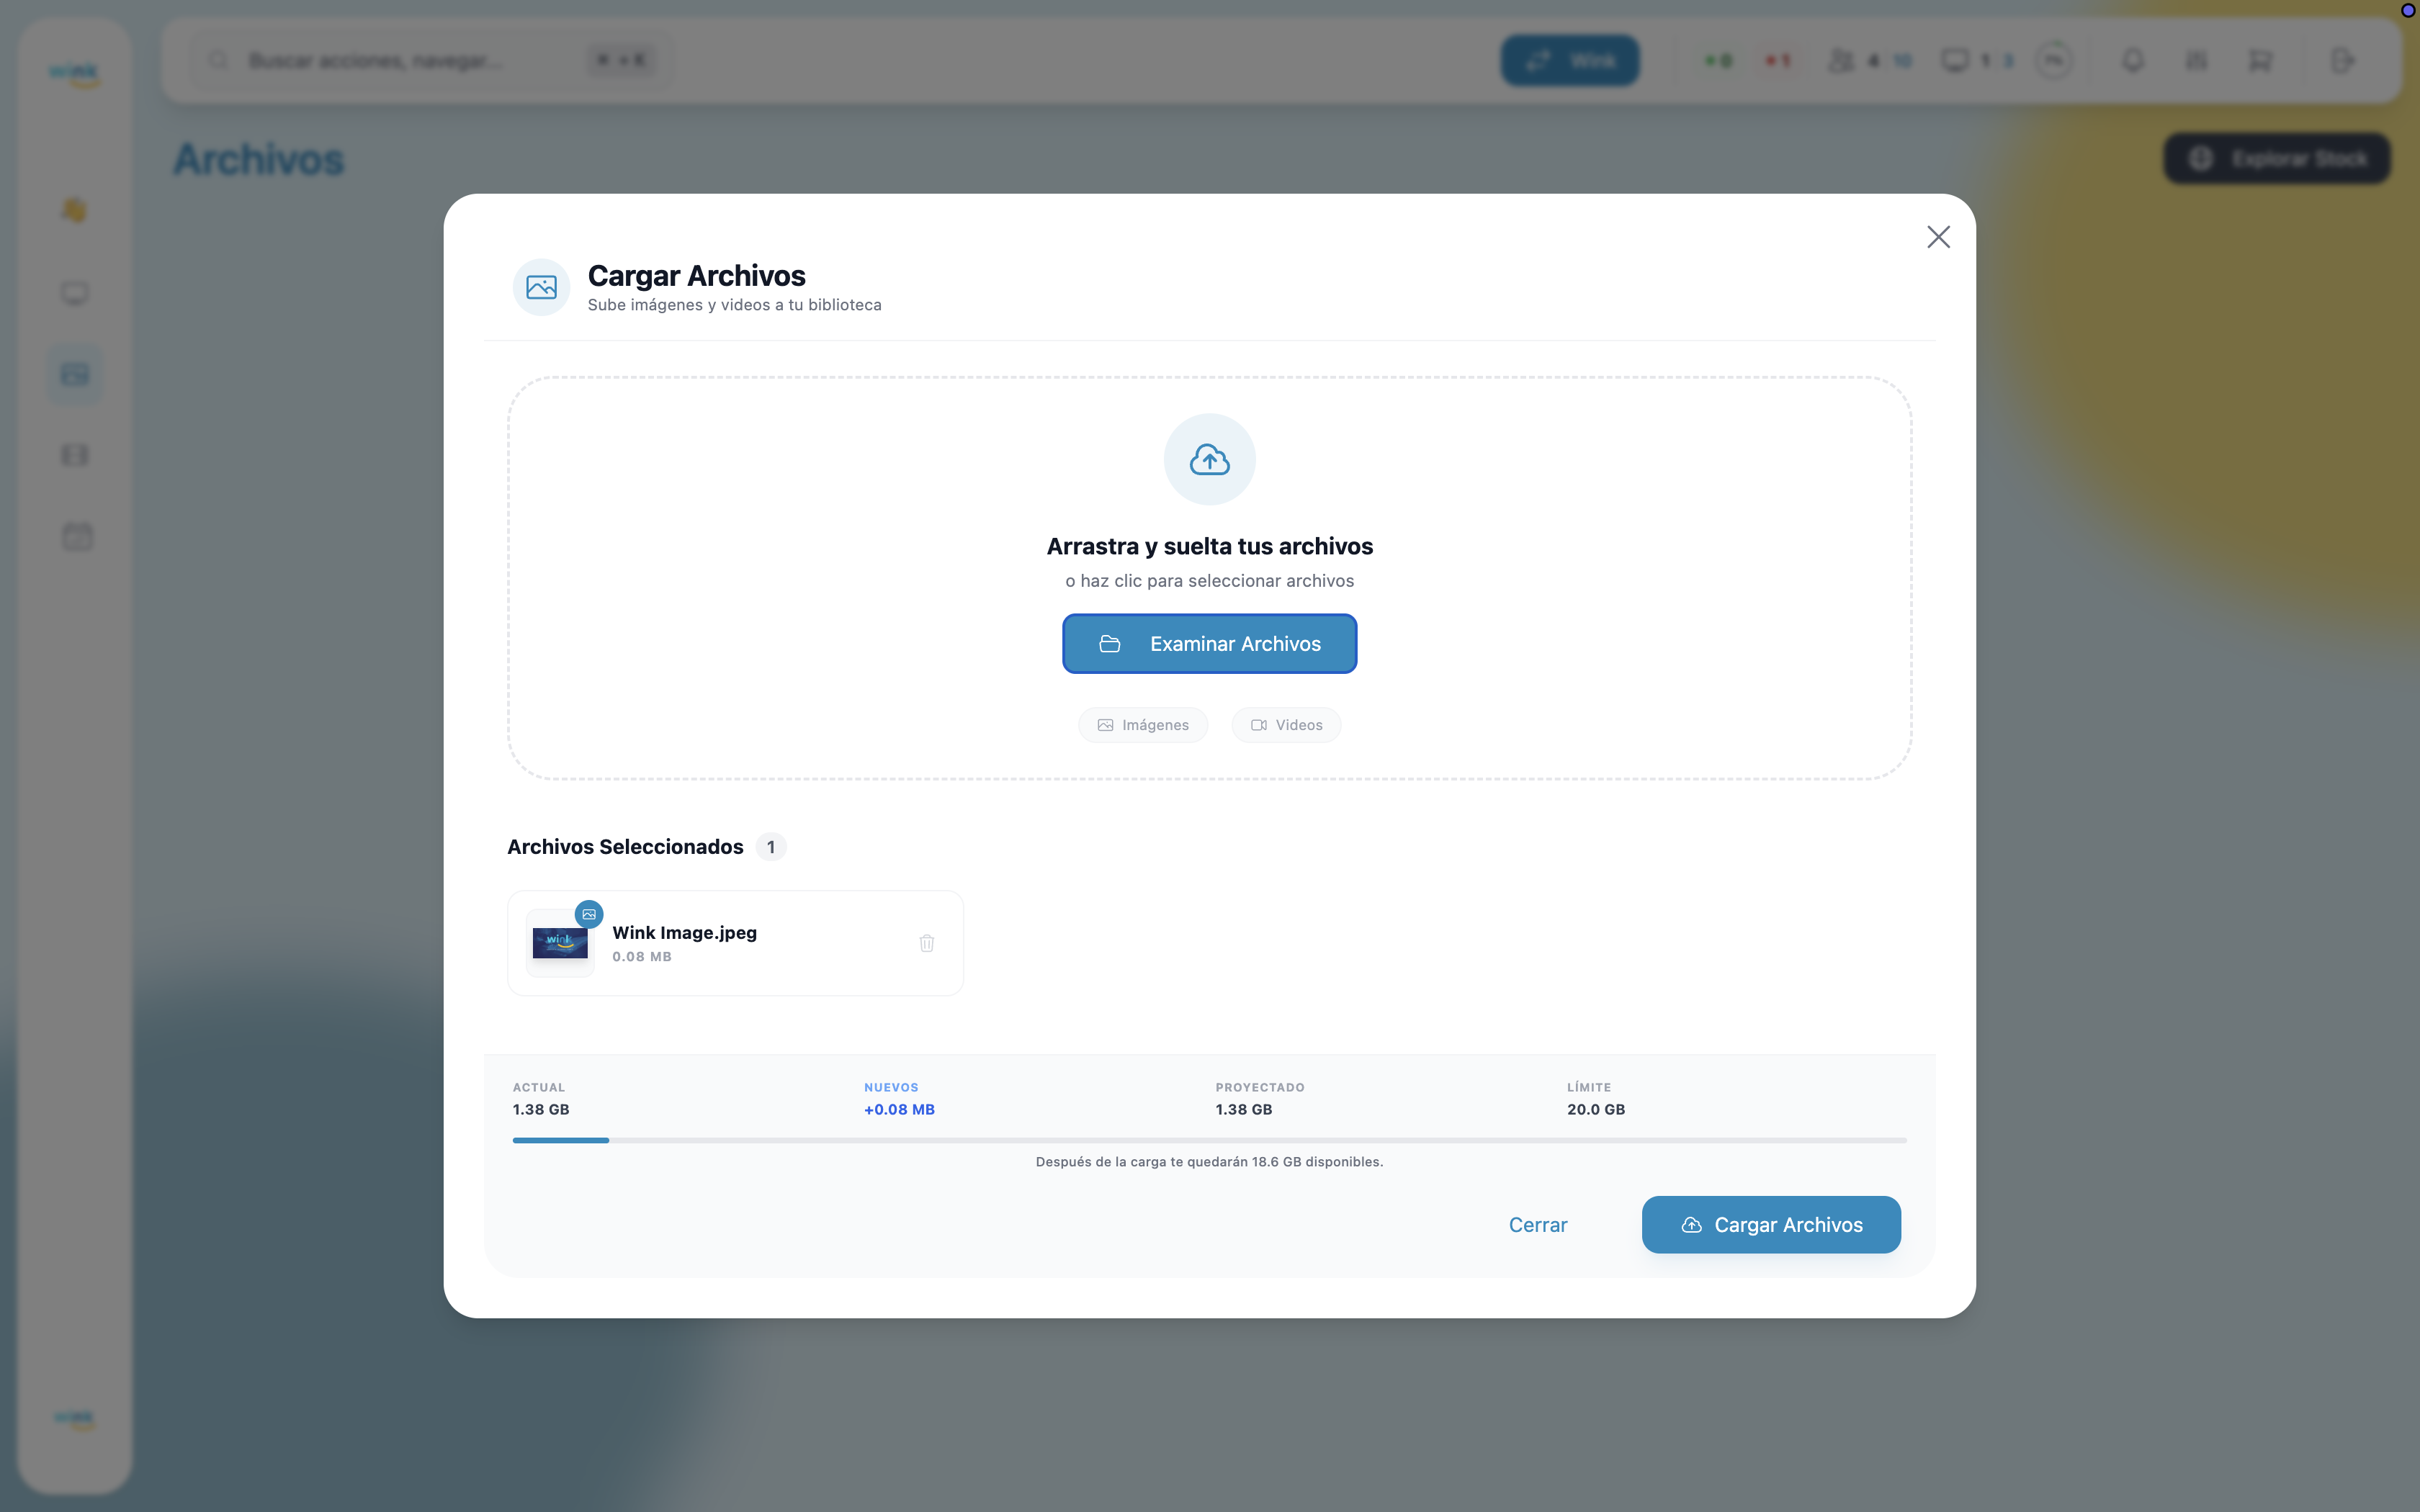Open the shopping cart icon in top bar
This screenshot has height=1512, width=2420.
tap(2260, 61)
